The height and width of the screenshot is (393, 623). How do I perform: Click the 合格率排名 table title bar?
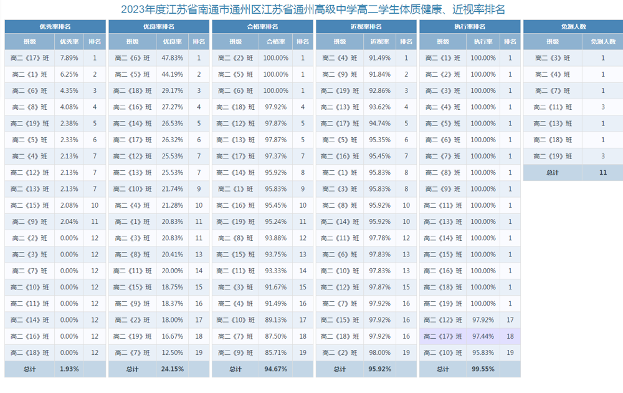point(262,27)
